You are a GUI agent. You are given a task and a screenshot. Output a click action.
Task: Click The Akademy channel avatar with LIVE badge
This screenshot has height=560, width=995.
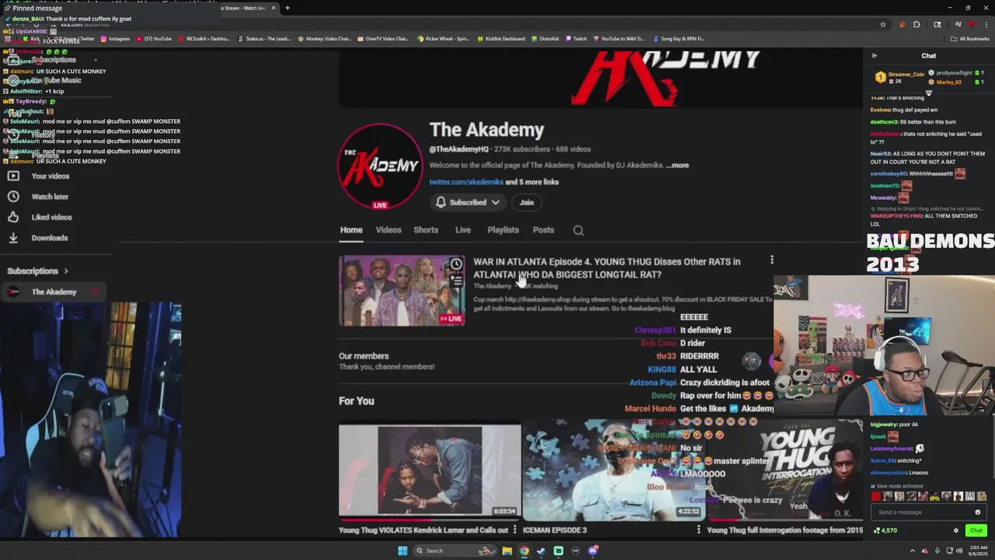click(x=380, y=166)
